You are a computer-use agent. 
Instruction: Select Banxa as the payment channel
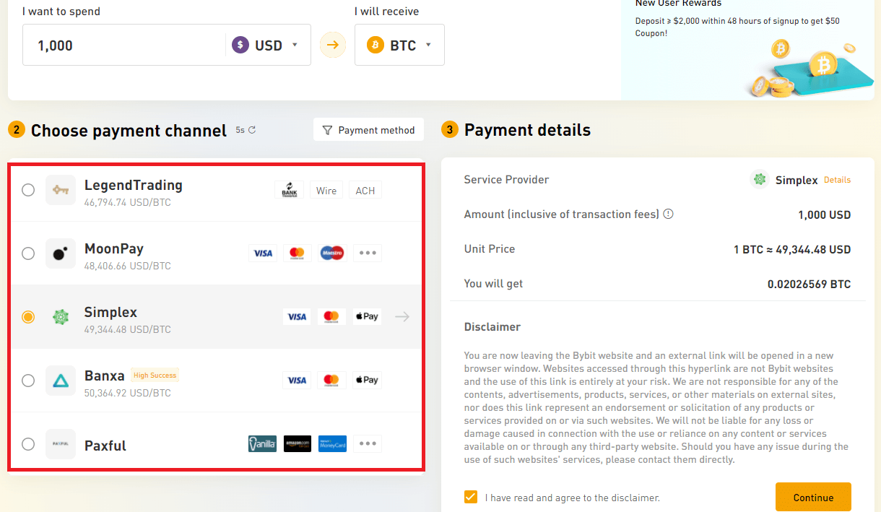click(x=28, y=381)
